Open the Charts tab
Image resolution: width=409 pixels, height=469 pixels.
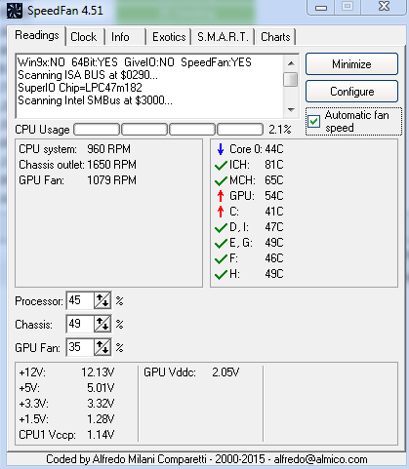[x=275, y=37]
